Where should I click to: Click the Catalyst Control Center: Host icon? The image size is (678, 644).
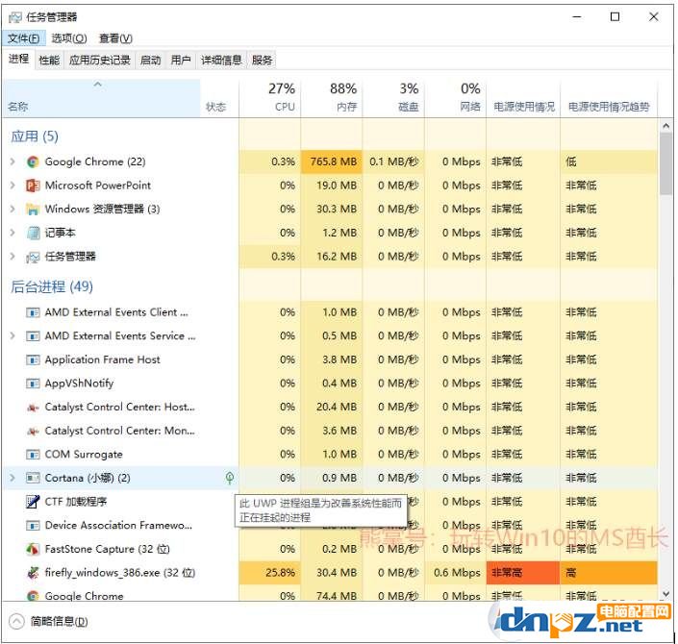(x=33, y=408)
